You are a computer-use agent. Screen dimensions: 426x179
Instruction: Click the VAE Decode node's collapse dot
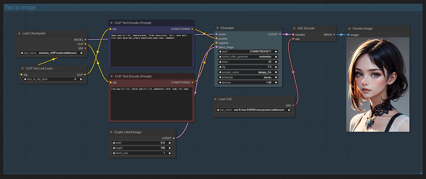(294, 28)
